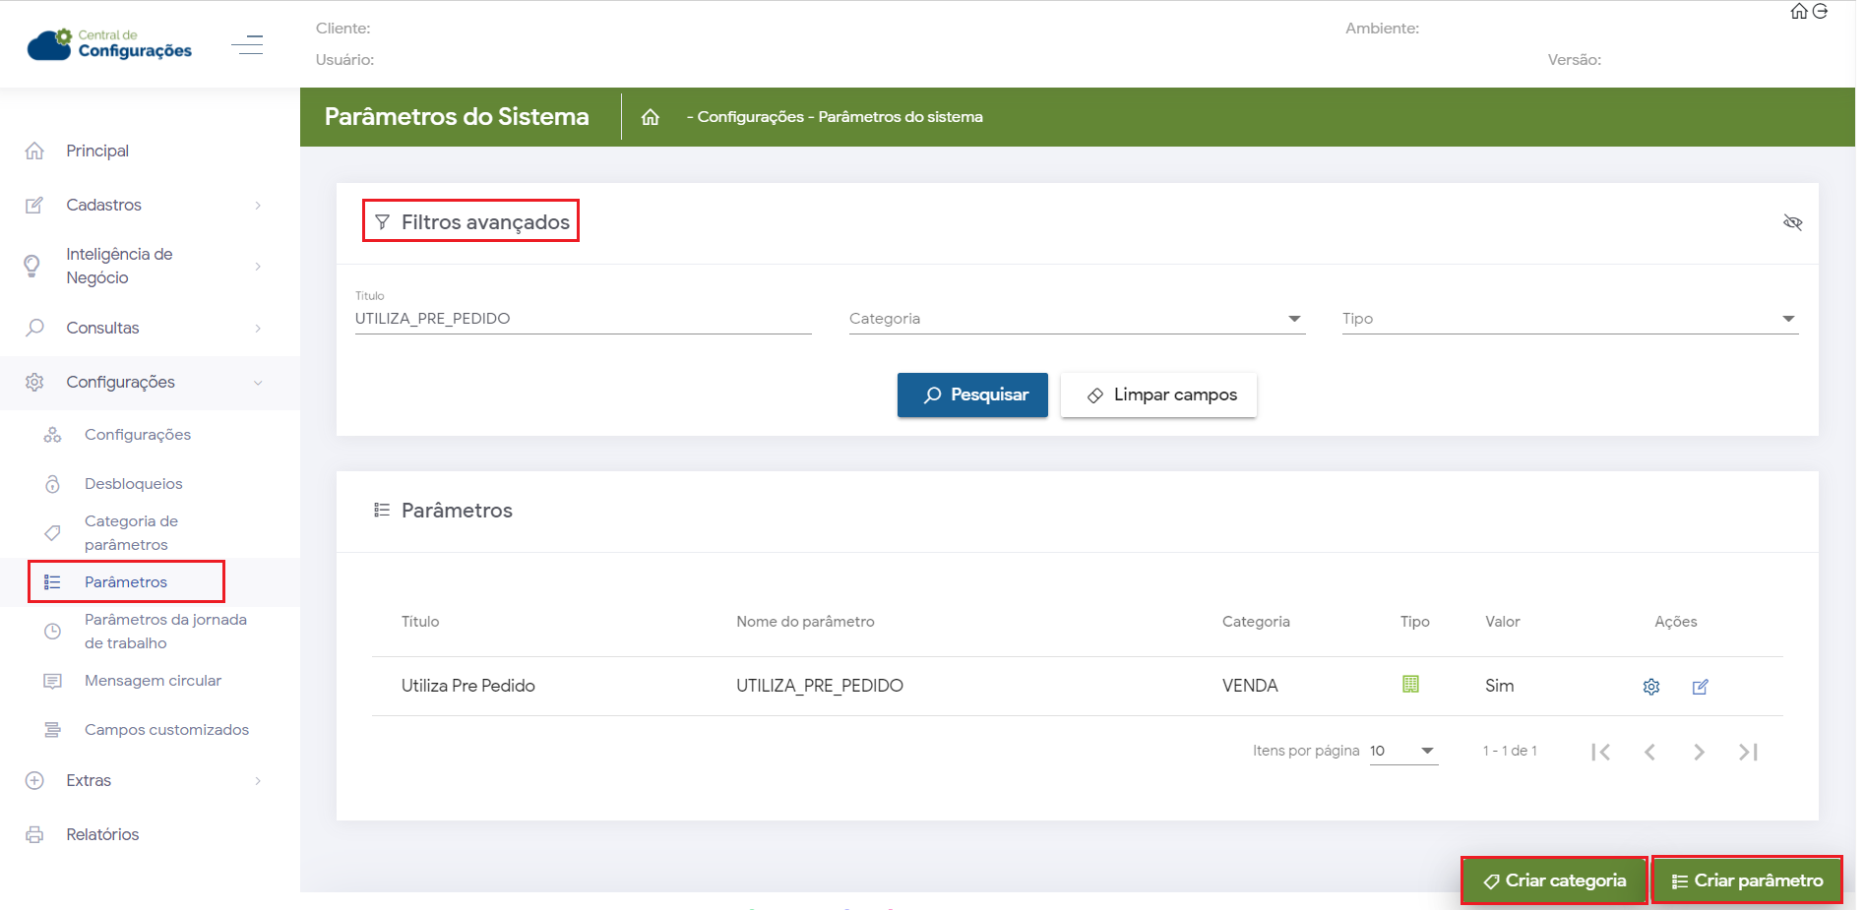The image size is (1865, 910).
Task: Click the Titulo filter input field
Action: click(x=583, y=319)
